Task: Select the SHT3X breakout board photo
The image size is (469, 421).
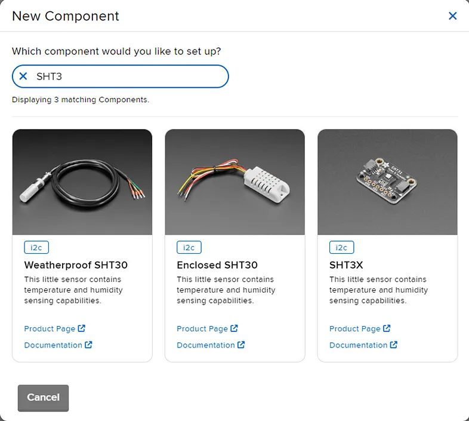Action: tap(388, 182)
